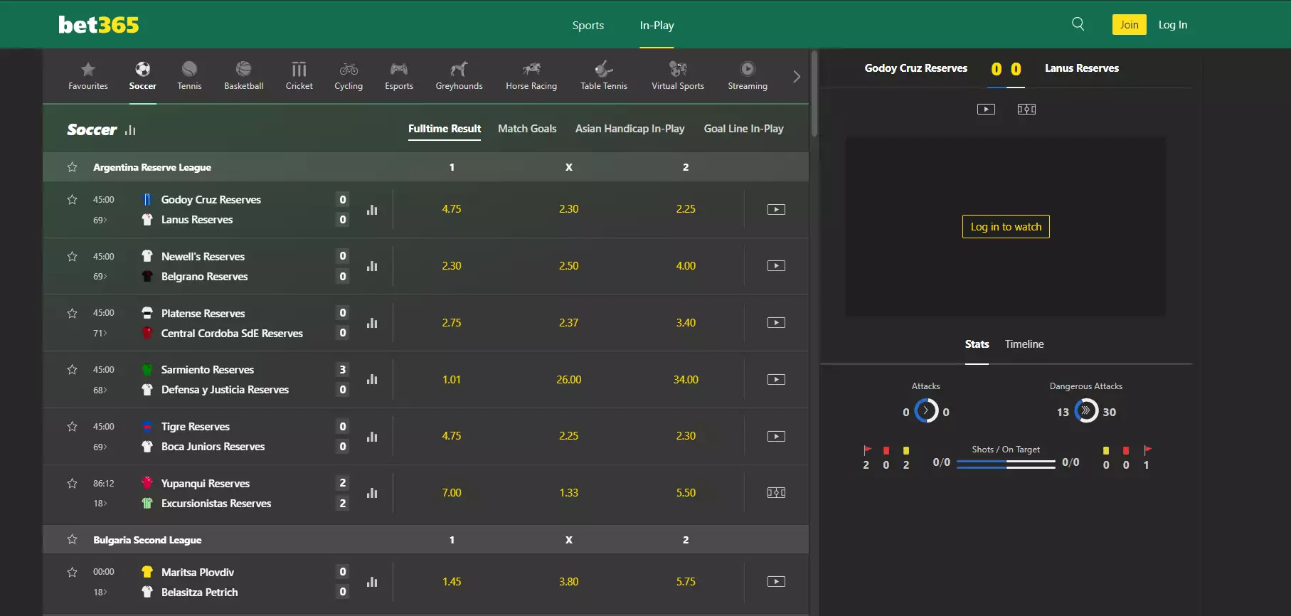Select the Match Goals market tab
1291x616 pixels.
coord(527,128)
